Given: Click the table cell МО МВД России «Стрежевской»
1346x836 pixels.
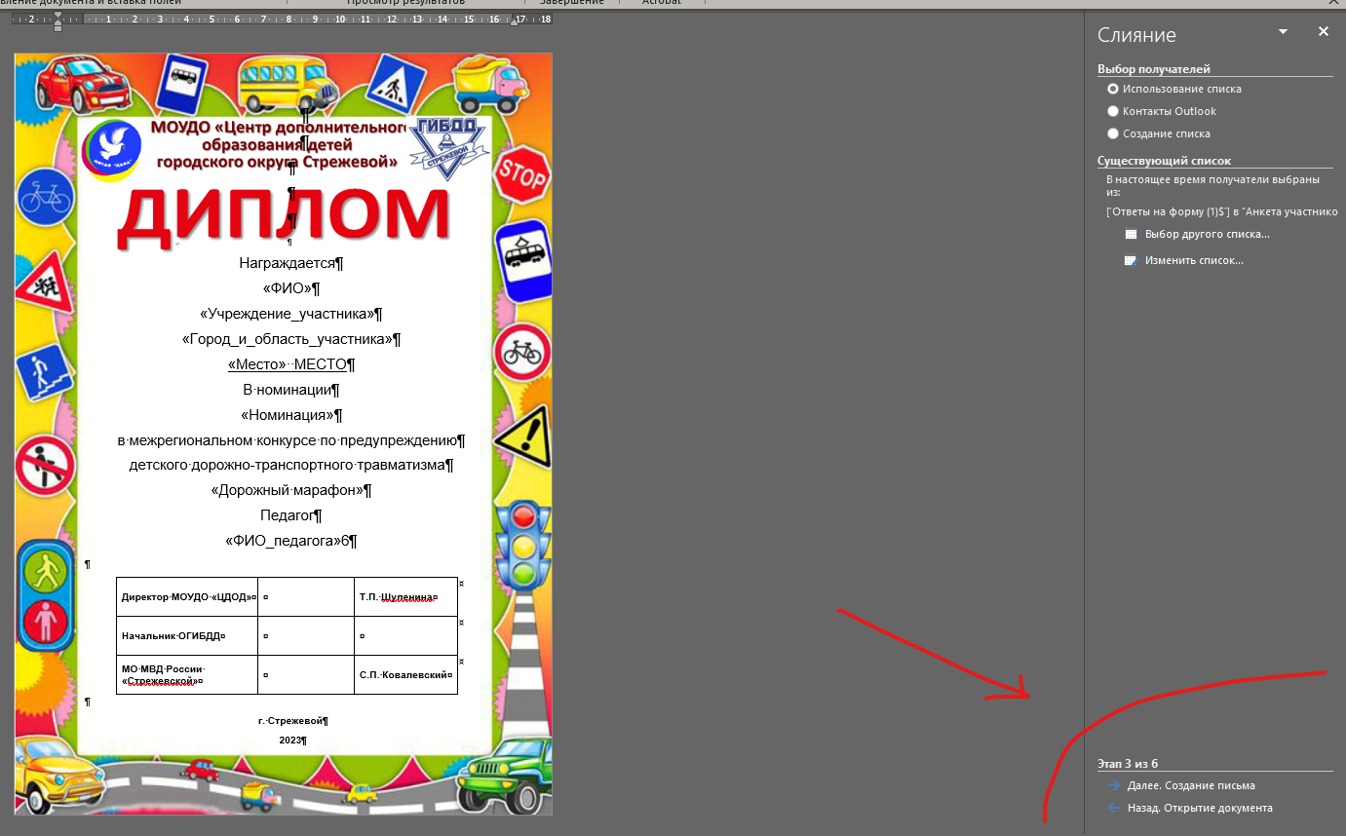Looking at the screenshot, I should [x=186, y=674].
